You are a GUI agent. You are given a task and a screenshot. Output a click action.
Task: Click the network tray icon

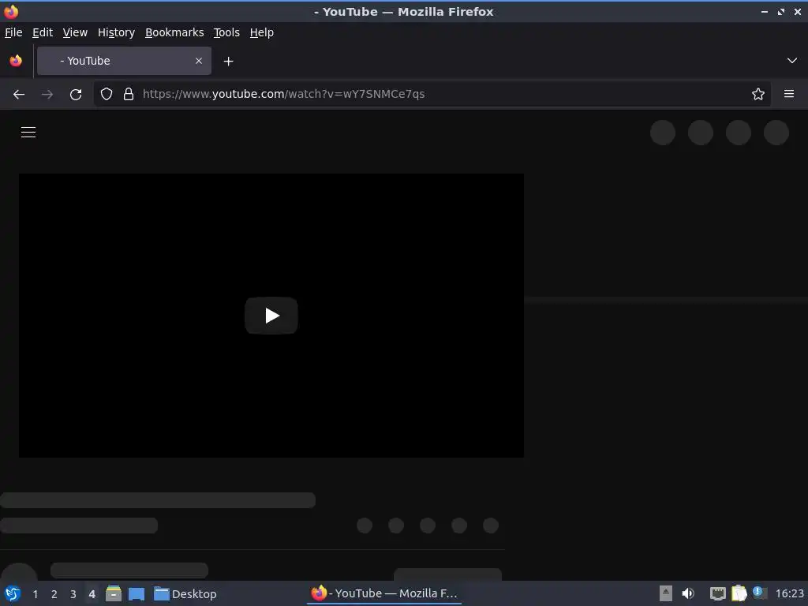(718, 593)
